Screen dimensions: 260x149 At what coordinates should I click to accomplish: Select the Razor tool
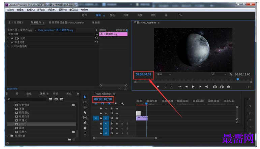pyautogui.click(x=85, y=112)
